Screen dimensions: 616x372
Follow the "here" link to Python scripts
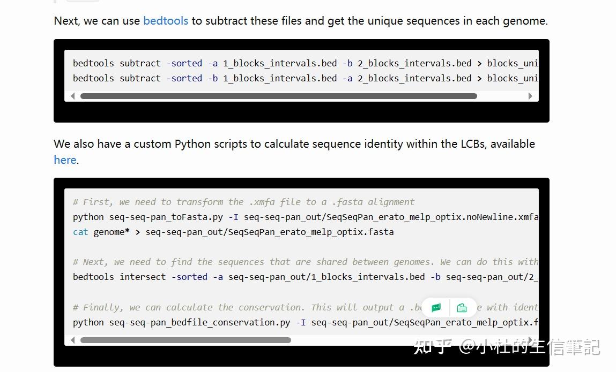coord(65,160)
